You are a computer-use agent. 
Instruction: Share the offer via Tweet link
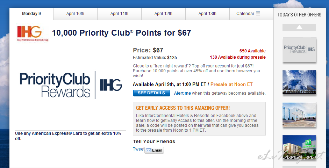coord(138,149)
